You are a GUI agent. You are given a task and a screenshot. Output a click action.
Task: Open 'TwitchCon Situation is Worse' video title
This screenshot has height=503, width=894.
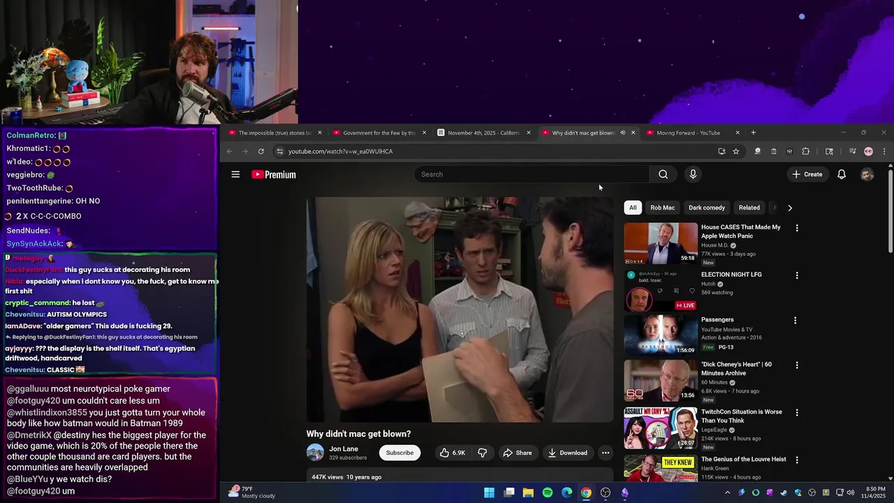(x=741, y=416)
